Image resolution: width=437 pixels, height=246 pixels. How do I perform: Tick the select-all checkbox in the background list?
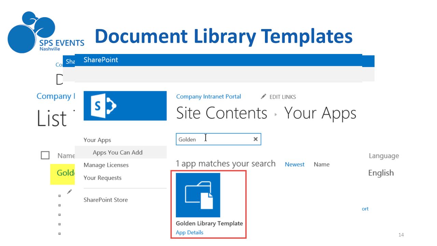click(45, 155)
